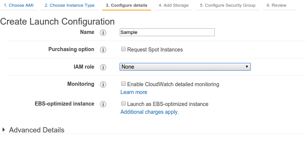Select the 3. Configure details tab
The width and height of the screenshot is (306, 141).
tap(126, 6)
